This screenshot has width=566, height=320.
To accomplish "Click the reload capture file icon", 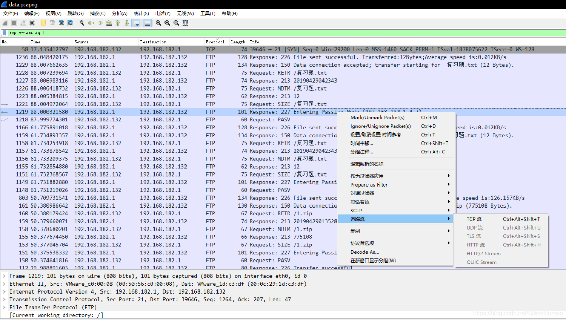I will [71, 23].
